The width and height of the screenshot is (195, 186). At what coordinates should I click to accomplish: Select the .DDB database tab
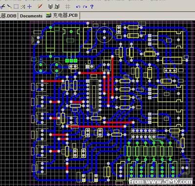[x=9, y=16]
